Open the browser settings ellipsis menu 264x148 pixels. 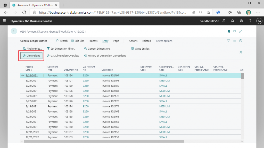point(258,12)
